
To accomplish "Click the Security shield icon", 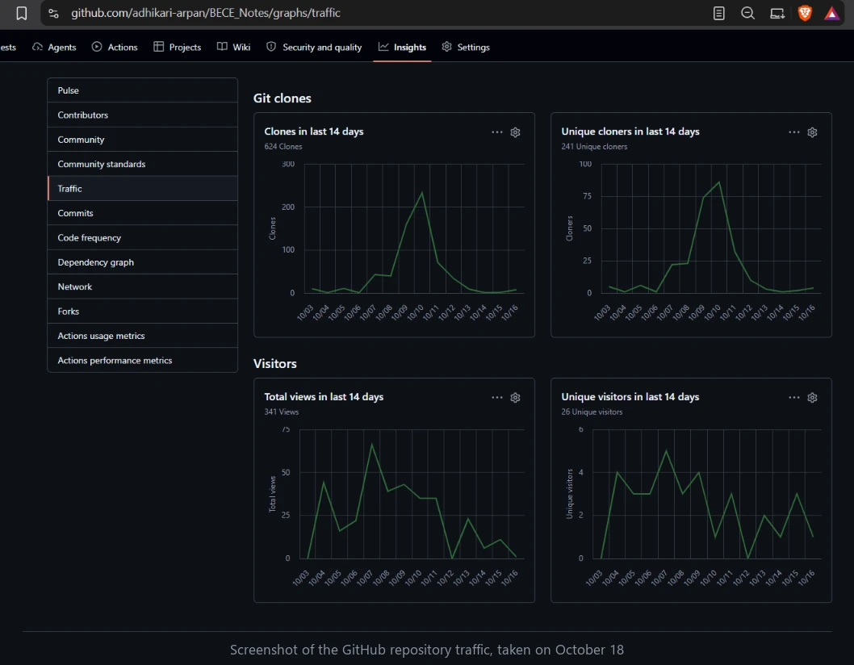I will [271, 47].
